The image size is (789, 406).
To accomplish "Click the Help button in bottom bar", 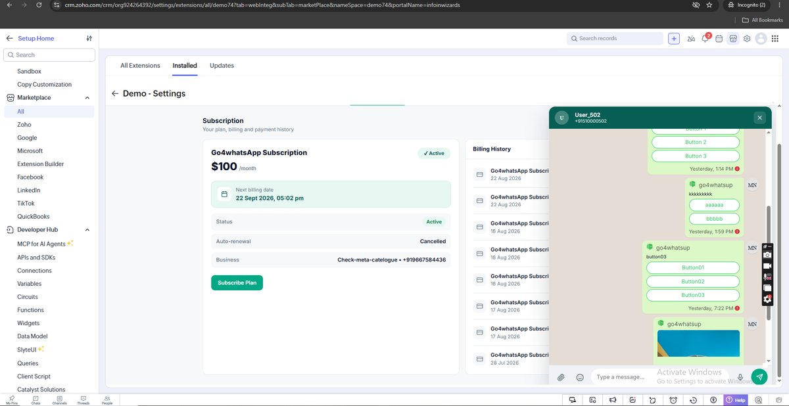I will pyautogui.click(x=736, y=399).
